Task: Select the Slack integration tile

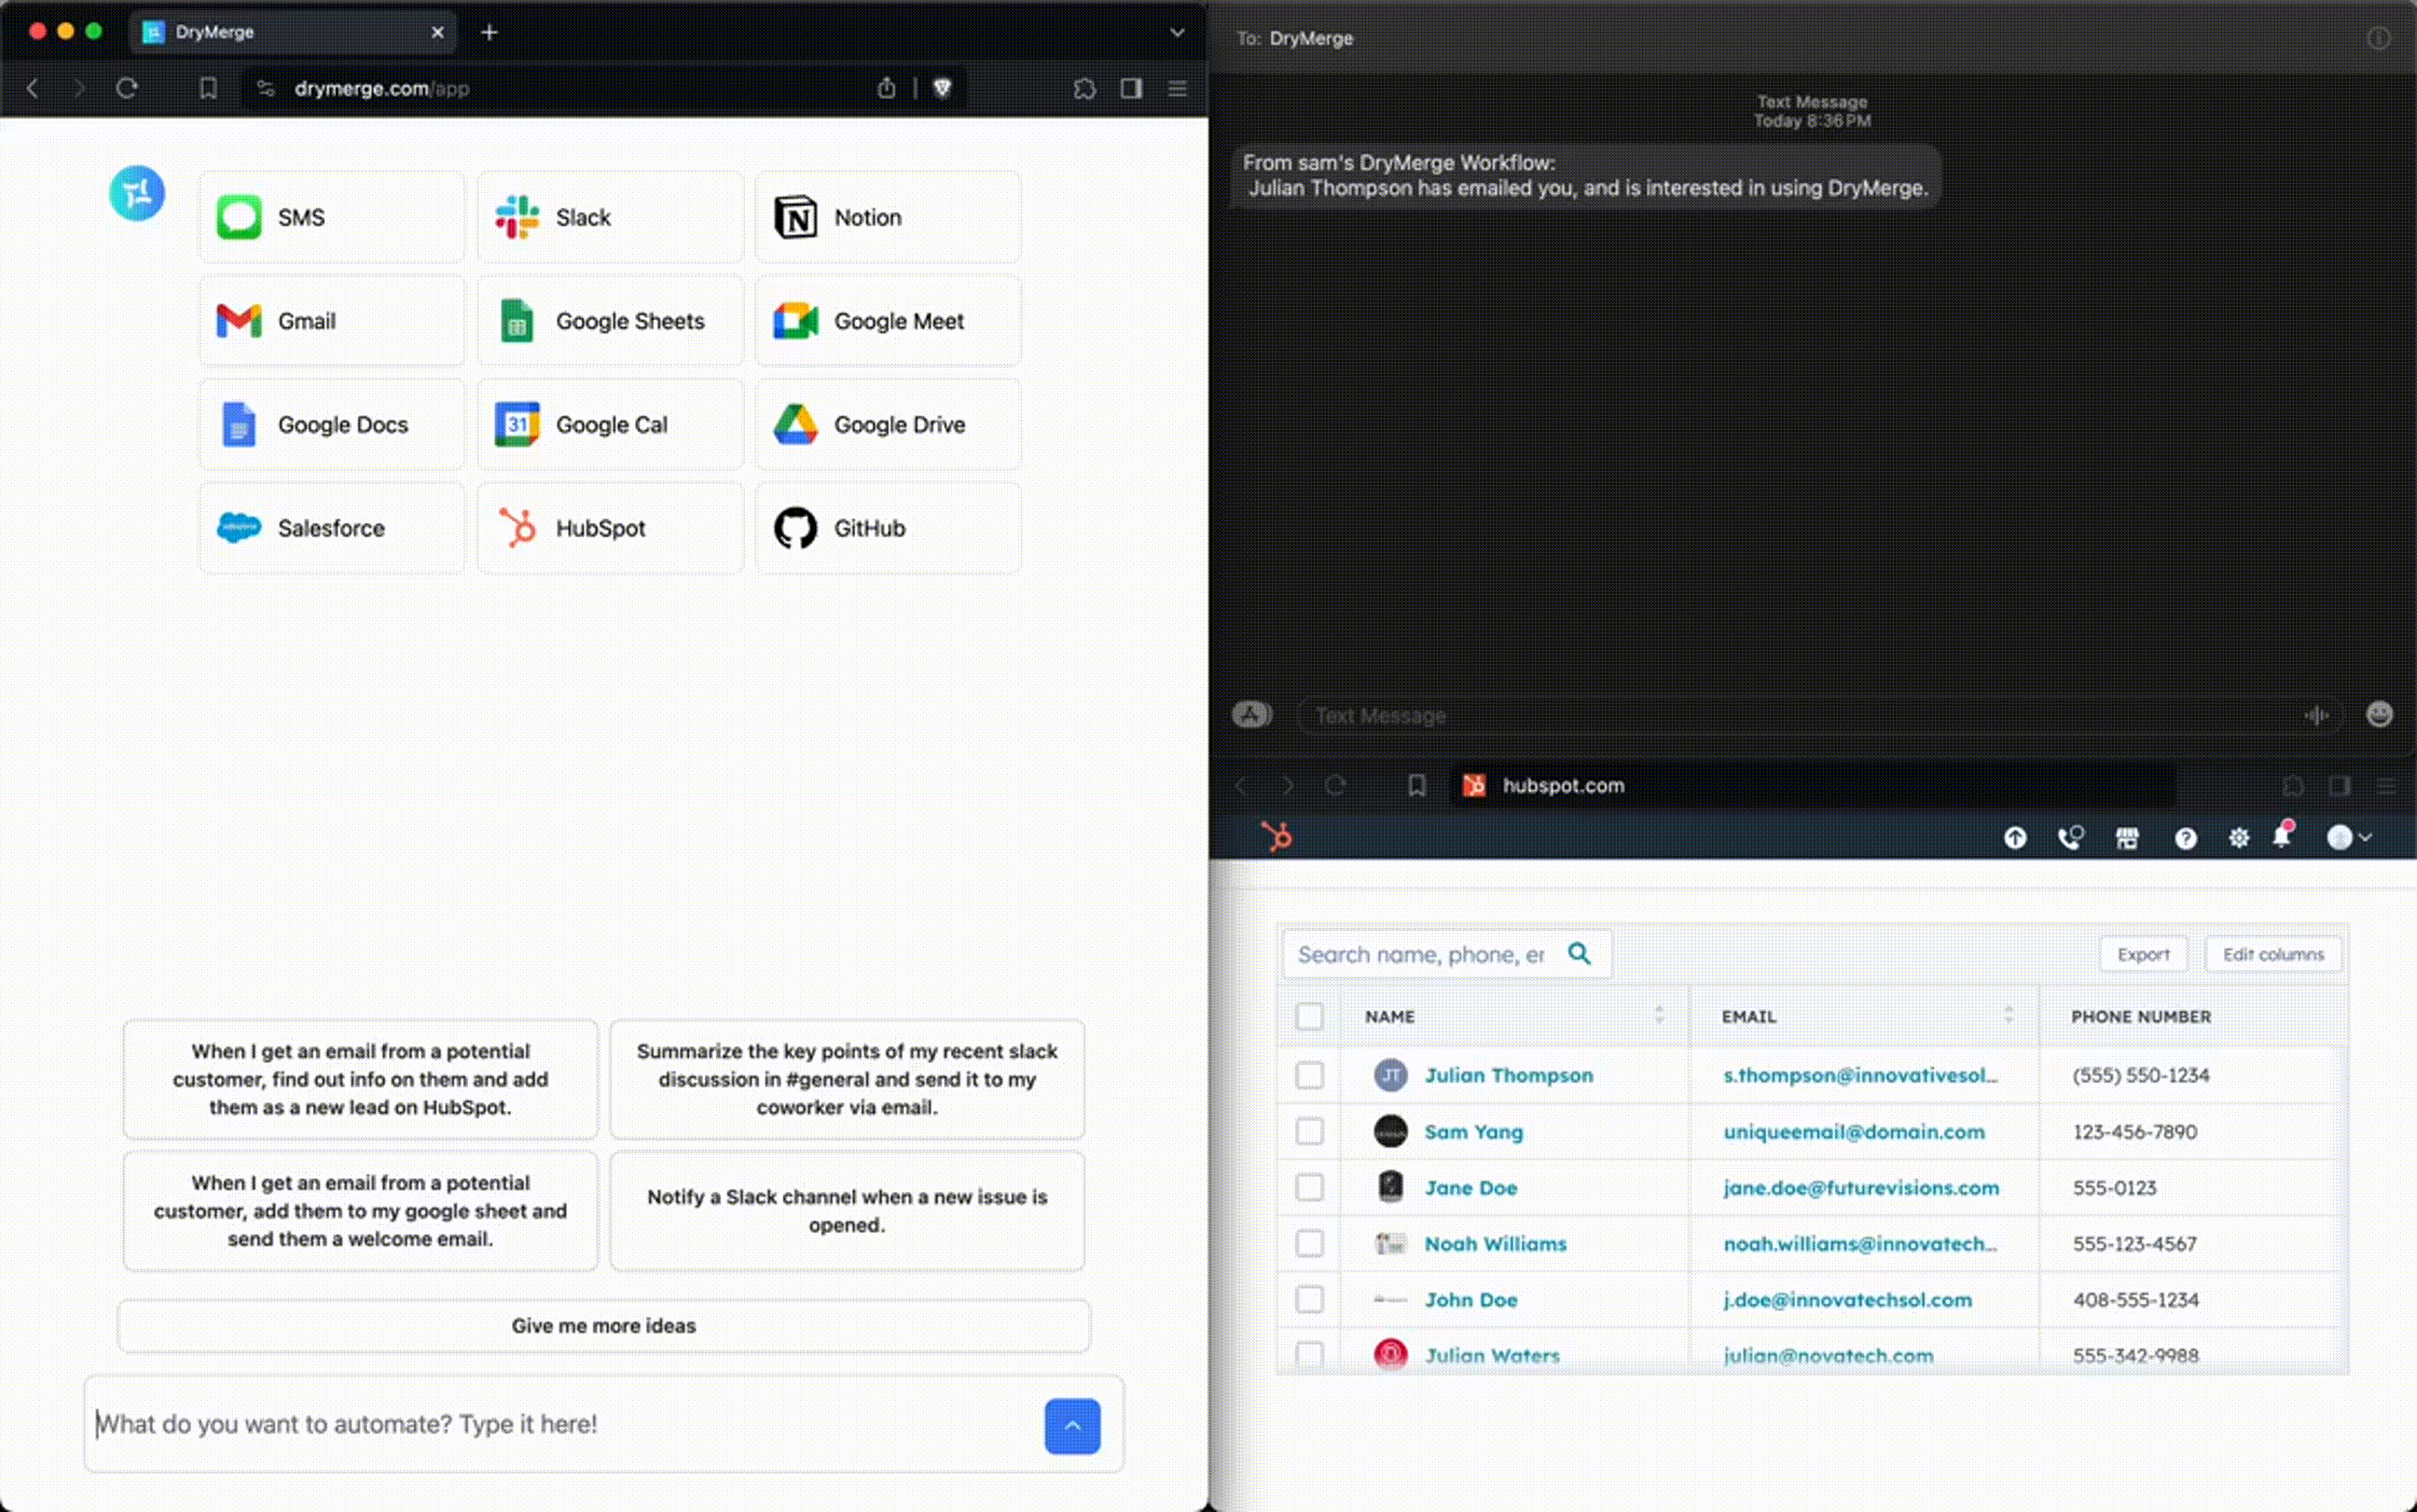Action: pyautogui.click(x=609, y=217)
